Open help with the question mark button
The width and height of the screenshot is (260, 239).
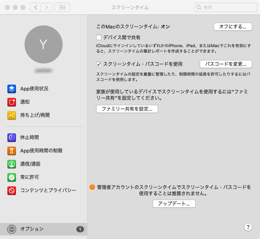click(x=248, y=227)
